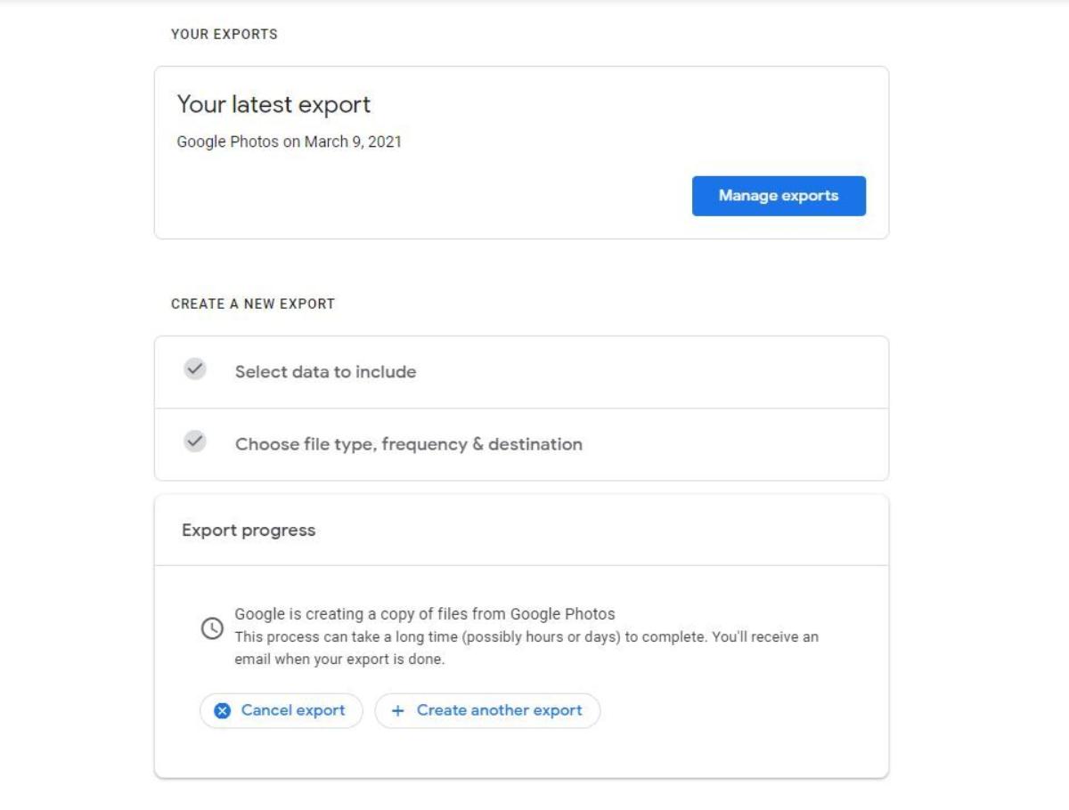Cancel the running export
Viewport: 1069px width, 810px height.
pos(281,710)
